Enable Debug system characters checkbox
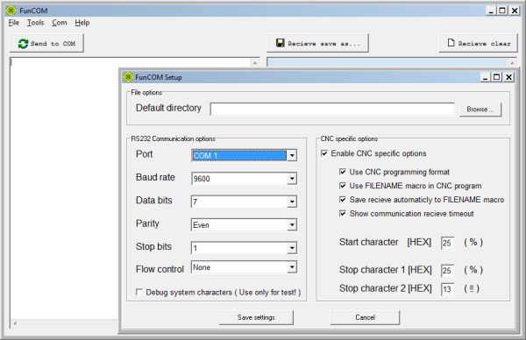Viewport: 526px width, 340px height. (139, 292)
